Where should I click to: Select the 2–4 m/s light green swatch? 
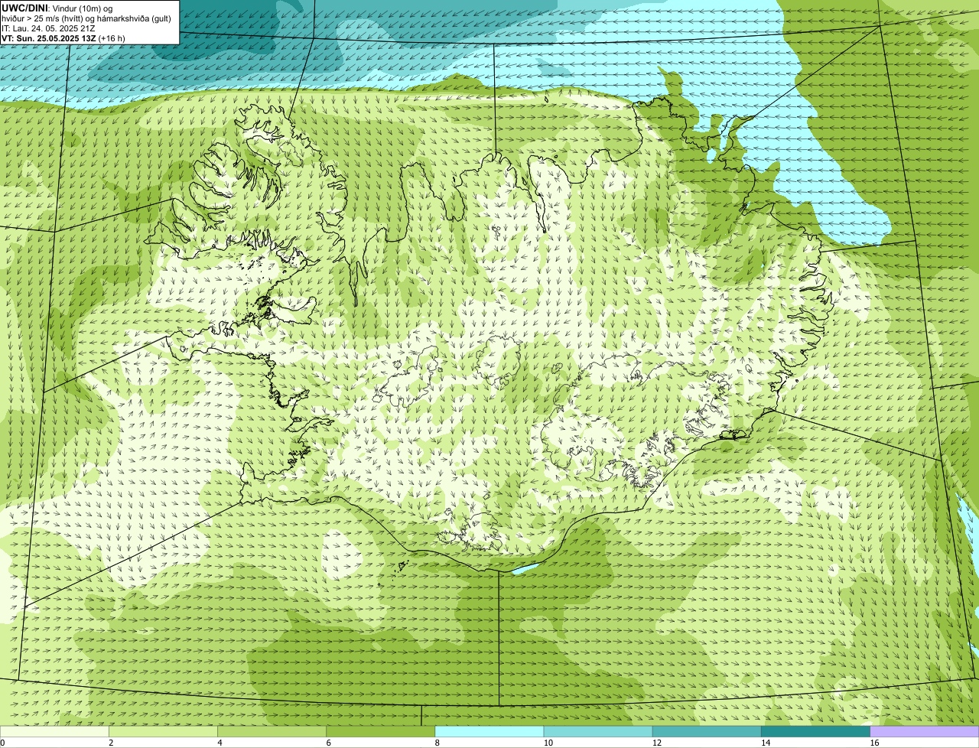(x=163, y=731)
